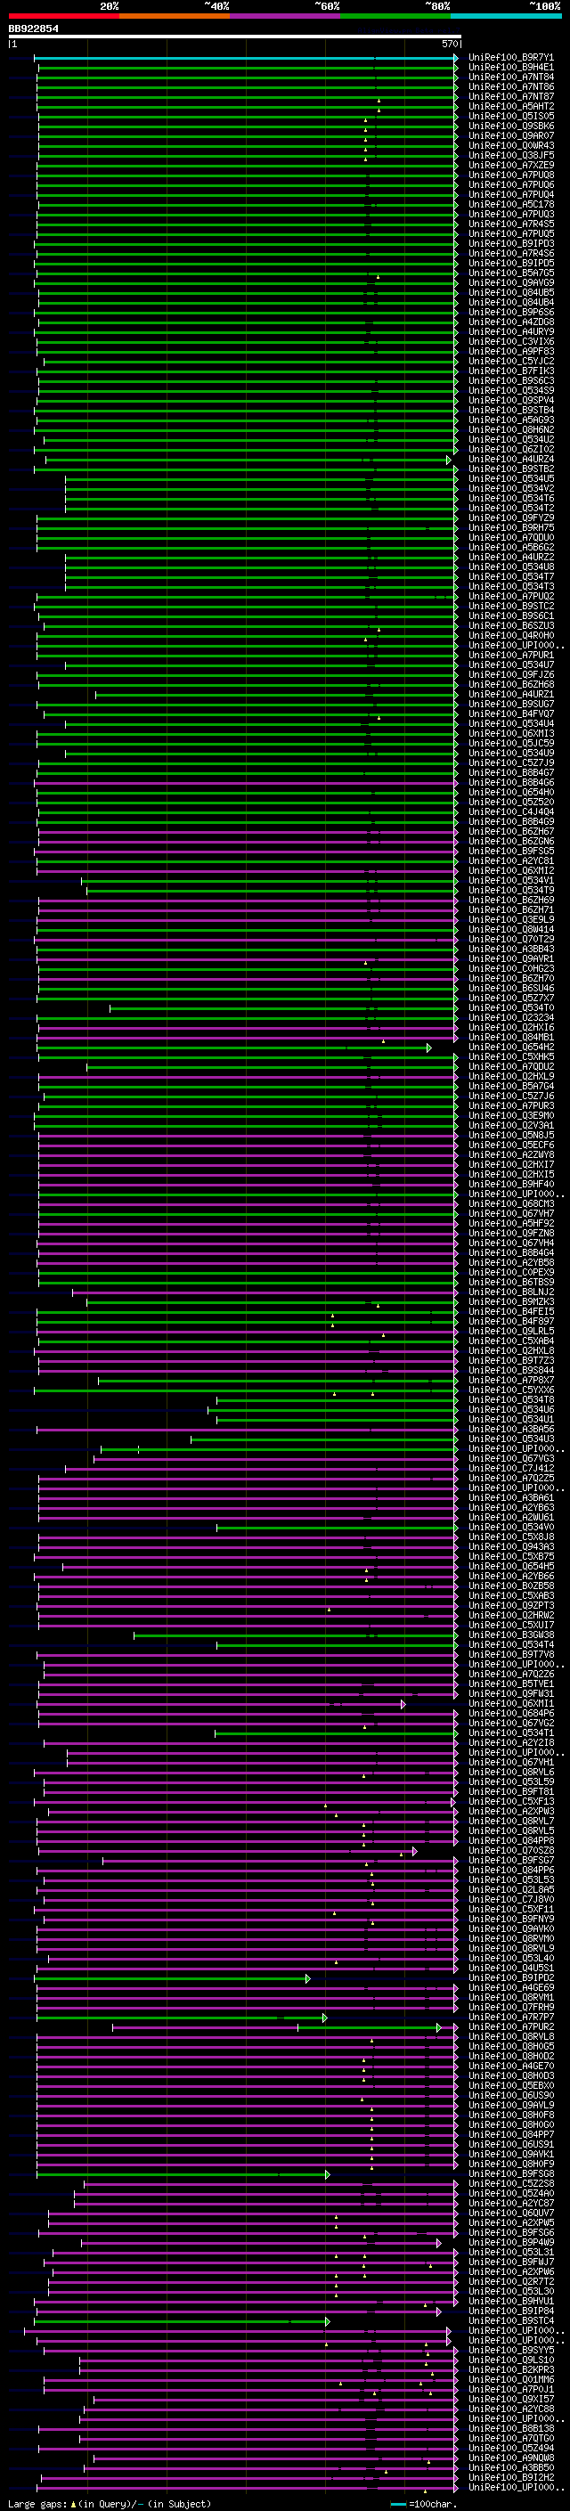Screen dimensions: 570x2511
Task: Select the cyan alignment bar for UniRef100_B9R7Y1
Action: tap(246, 59)
